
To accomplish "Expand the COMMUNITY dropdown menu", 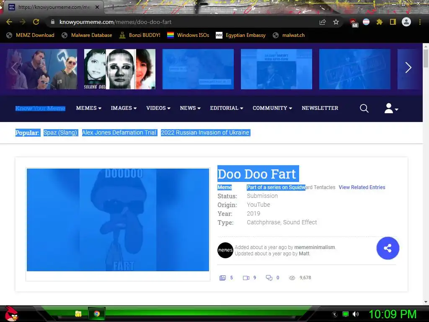I will pos(272,108).
